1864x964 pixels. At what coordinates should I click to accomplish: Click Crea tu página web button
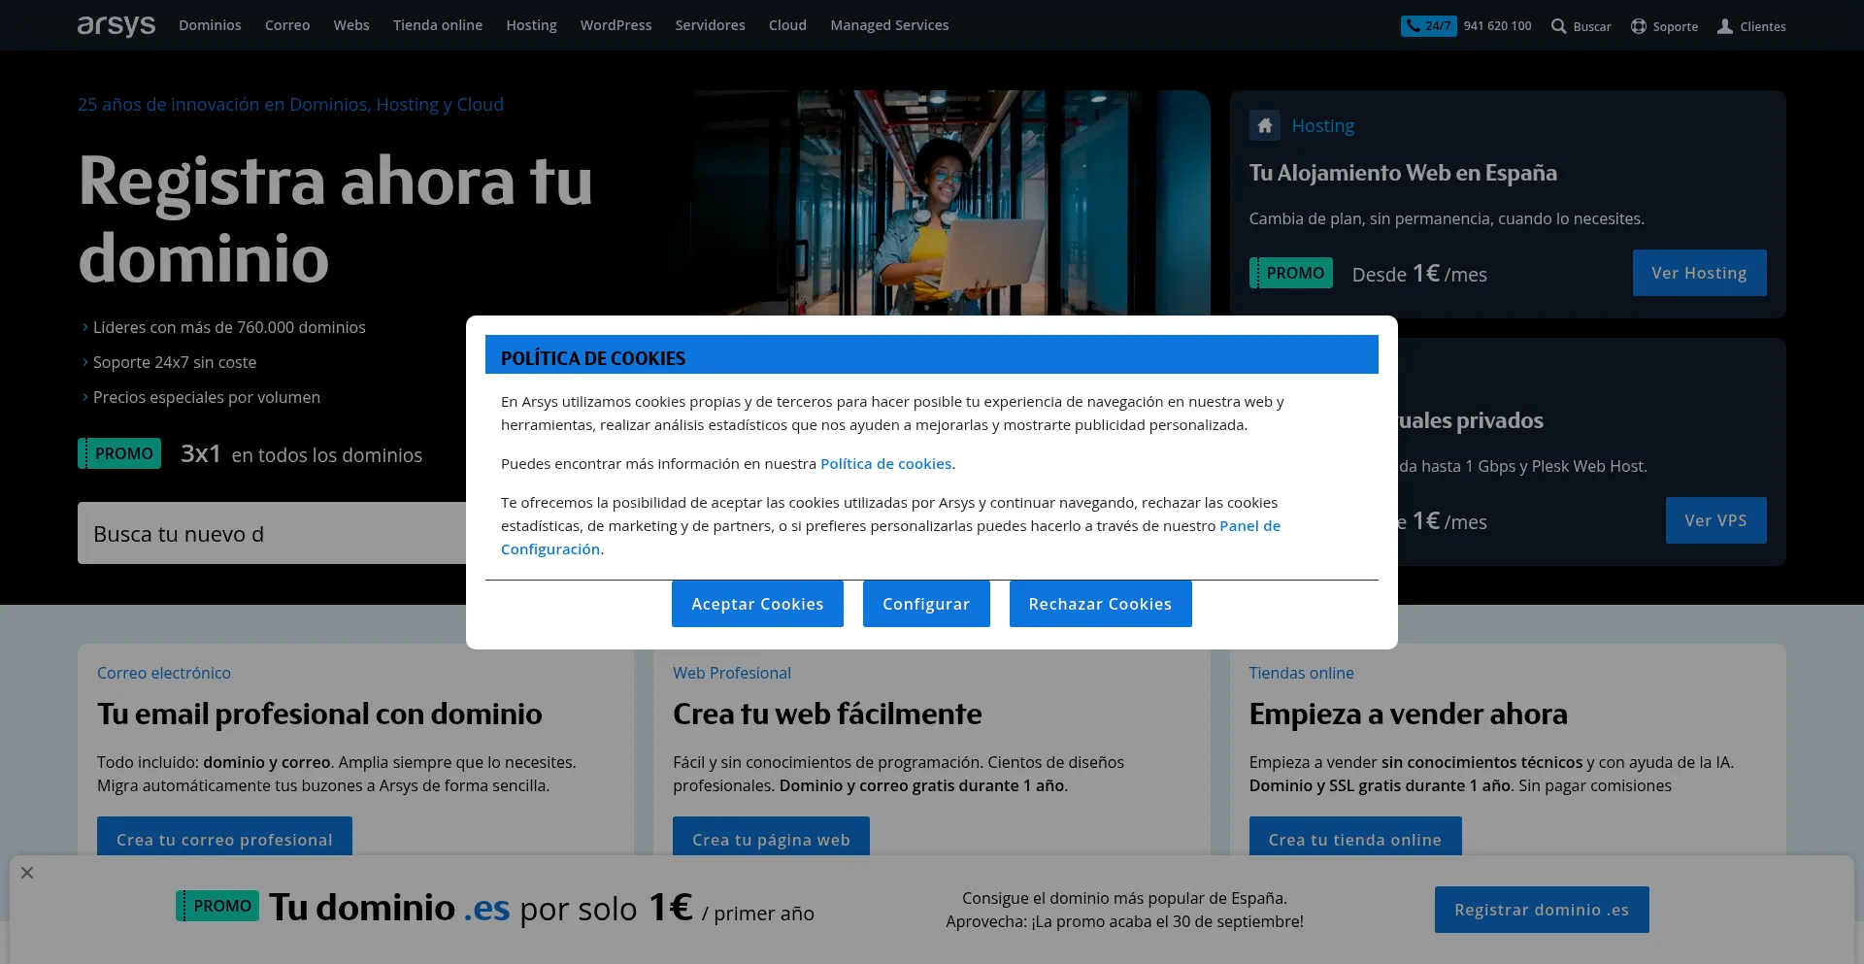pyautogui.click(x=771, y=838)
